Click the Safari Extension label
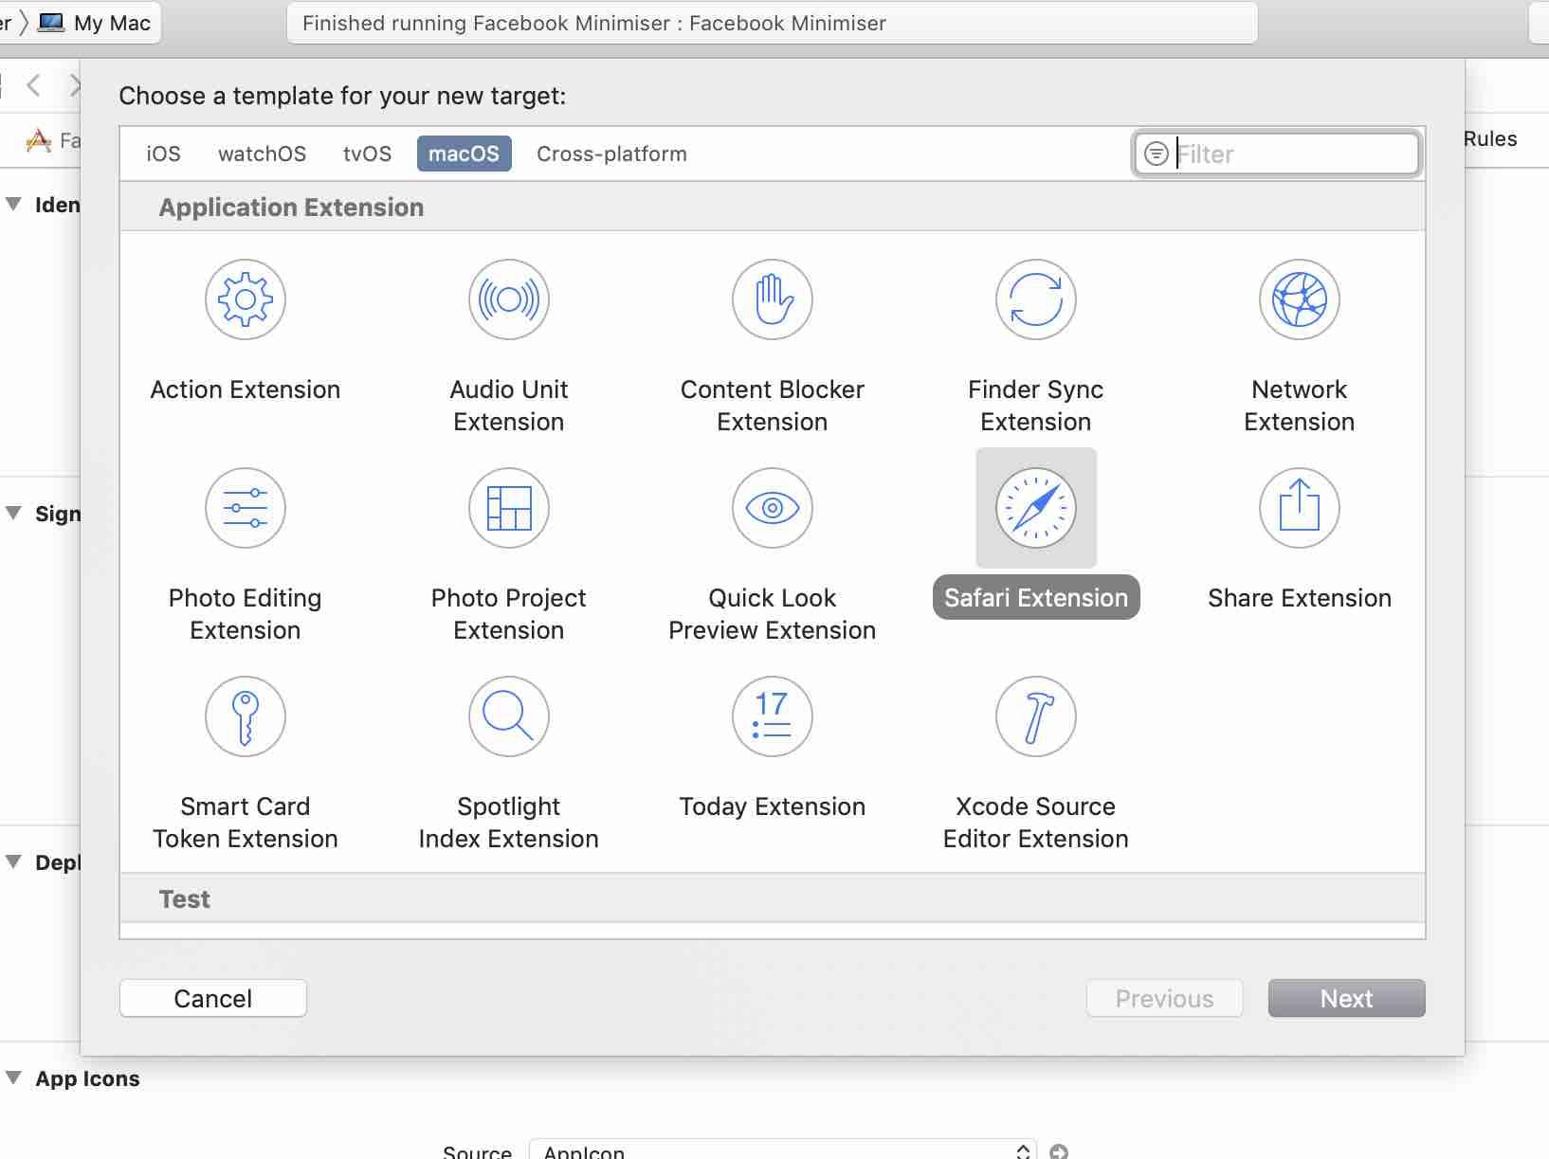The height and width of the screenshot is (1159, 1549). 1036,598
